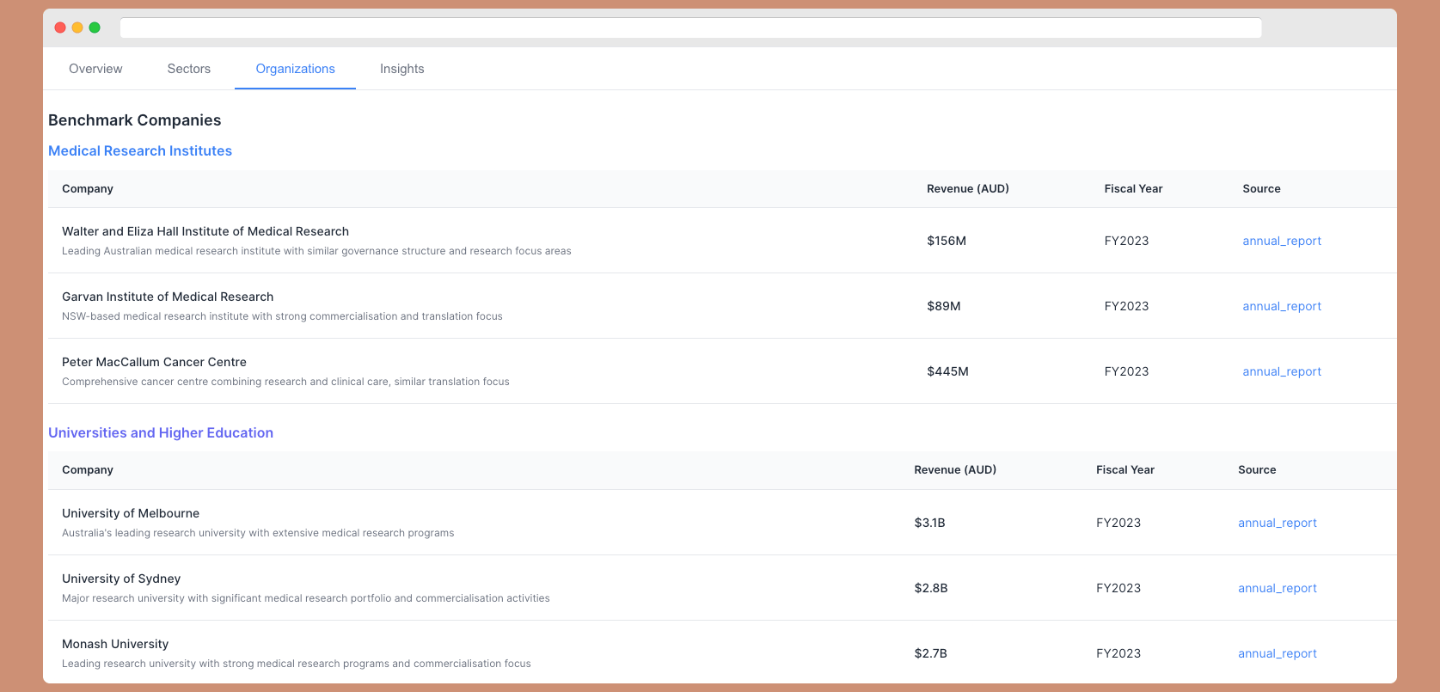View University of Sydney's annual_report source
1440x692 pixels.
pyautogui.click(x=1277, y=588)
